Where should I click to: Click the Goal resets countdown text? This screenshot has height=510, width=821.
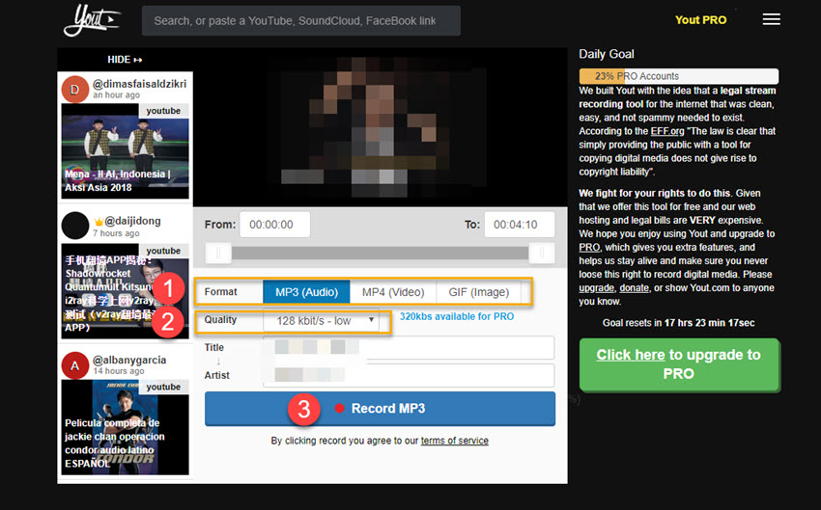pos(679,323)
